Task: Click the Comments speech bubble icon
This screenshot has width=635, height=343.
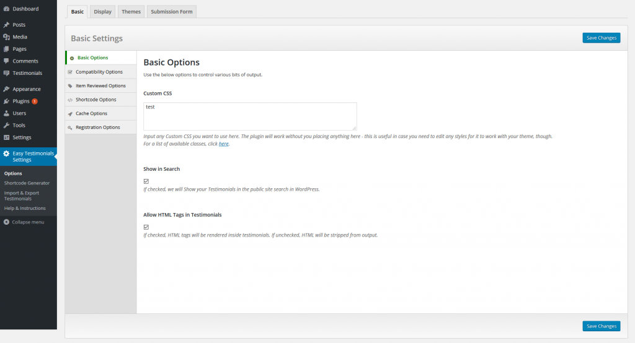Action: point(6,61)
